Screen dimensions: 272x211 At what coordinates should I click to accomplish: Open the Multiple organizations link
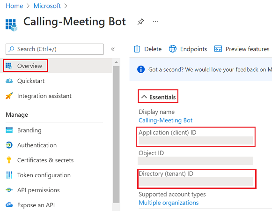point(169,203)
